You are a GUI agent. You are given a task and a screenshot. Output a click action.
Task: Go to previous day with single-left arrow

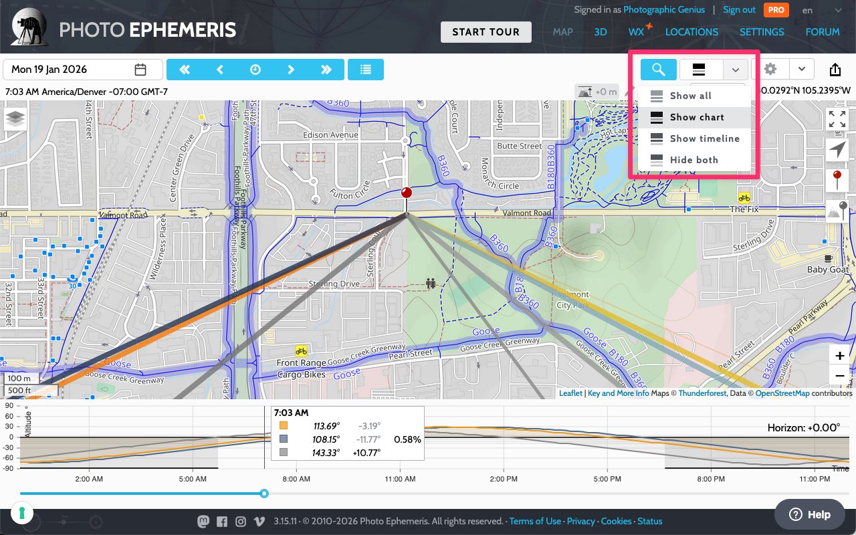[219, 70]
